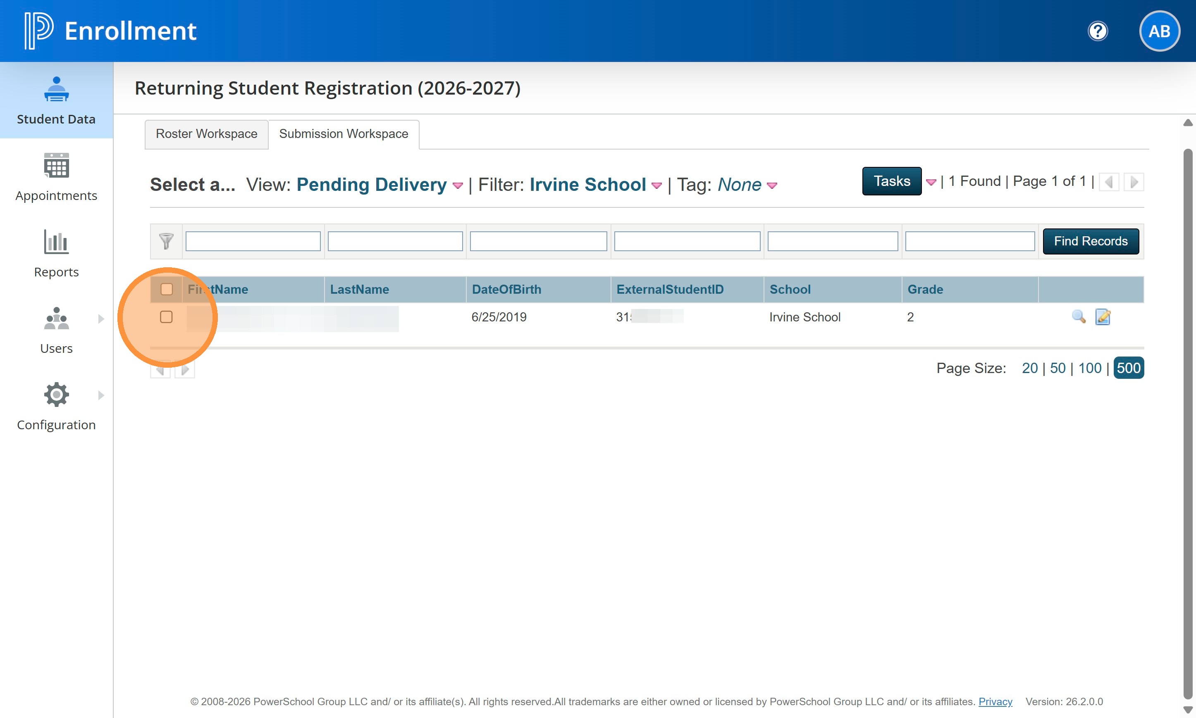The image size is (1196, 718).
Task: Open the Users group icon
Action: point(56,319)
